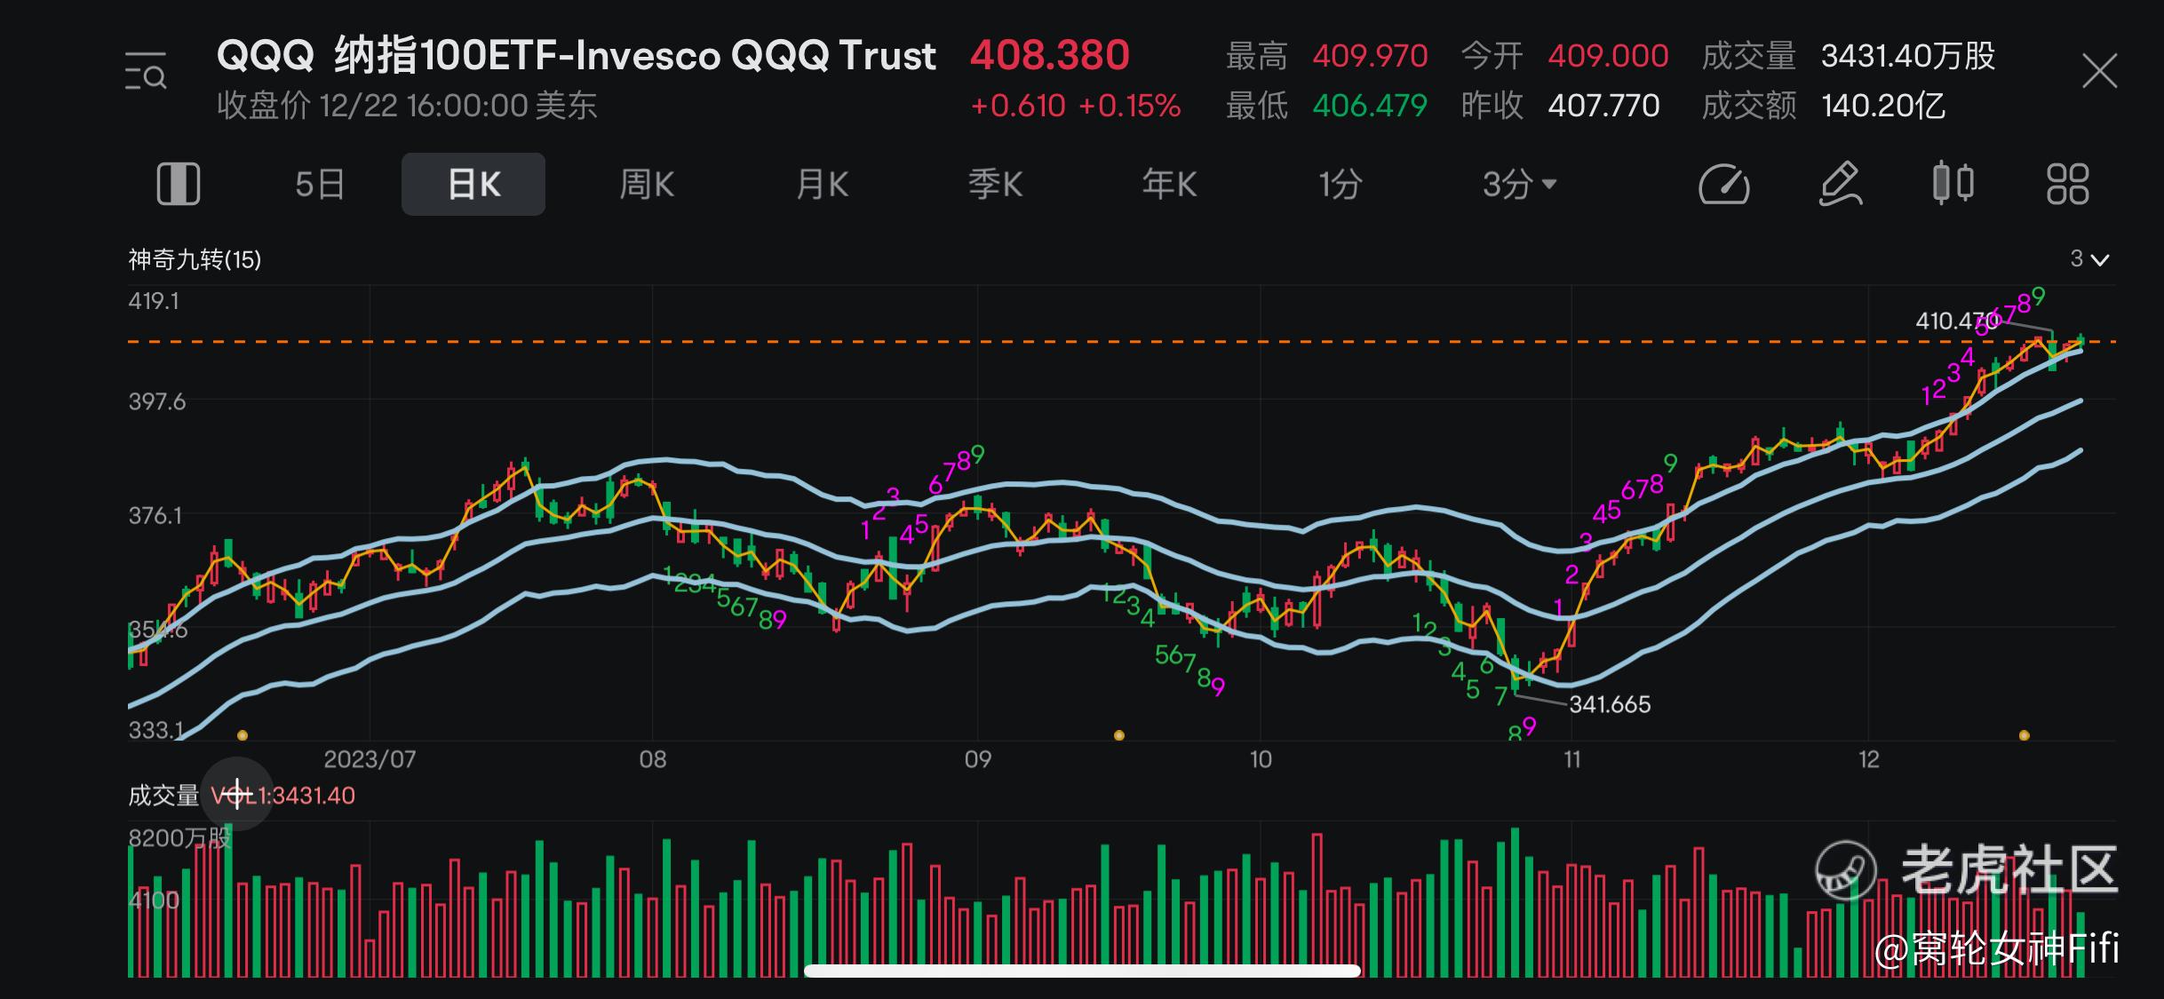Click the current price 408.380
2164x999 pixels.
click(1050, 55)
